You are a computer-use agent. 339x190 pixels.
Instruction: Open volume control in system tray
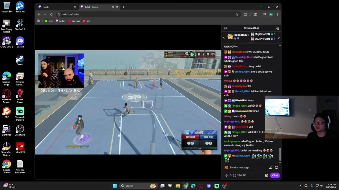322,186
